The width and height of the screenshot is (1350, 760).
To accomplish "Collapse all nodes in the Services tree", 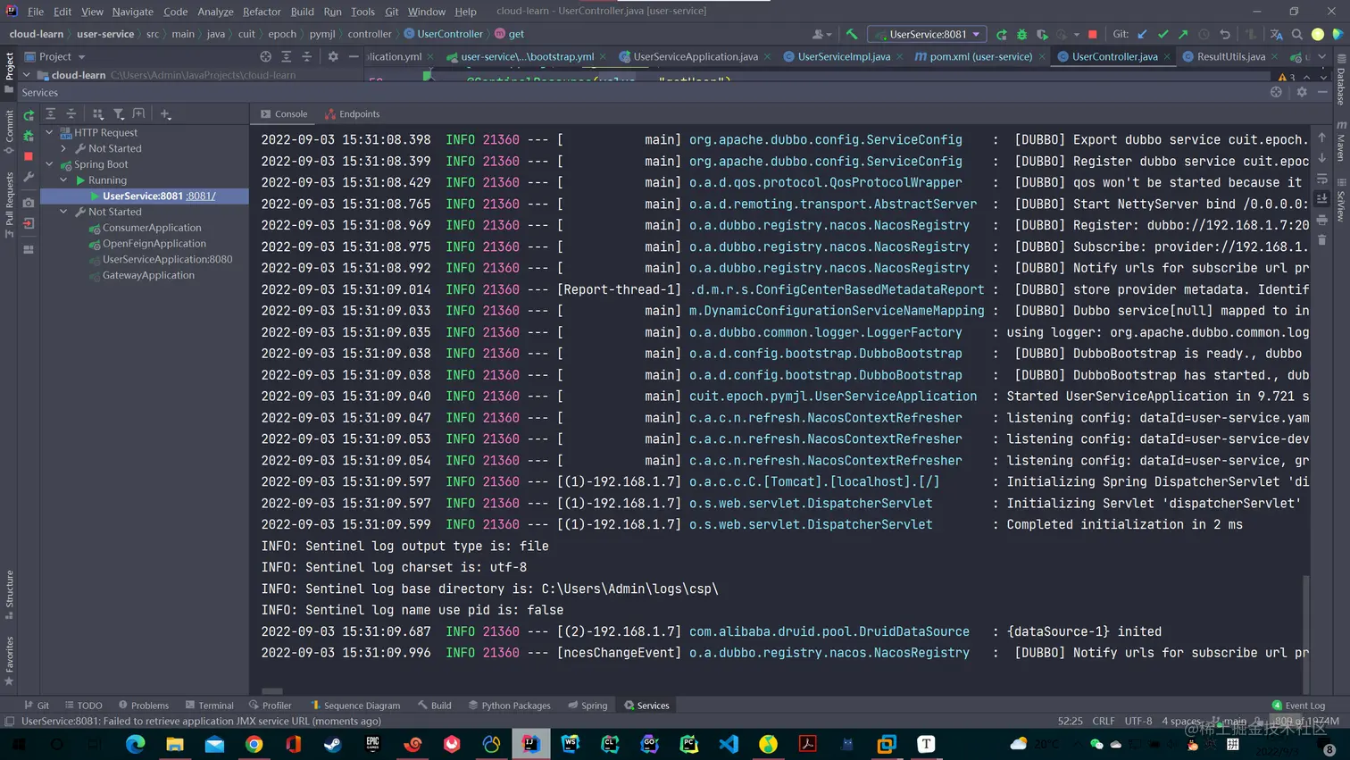I will 71,114.
